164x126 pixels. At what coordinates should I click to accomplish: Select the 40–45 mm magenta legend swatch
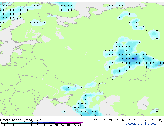[70, 123]
